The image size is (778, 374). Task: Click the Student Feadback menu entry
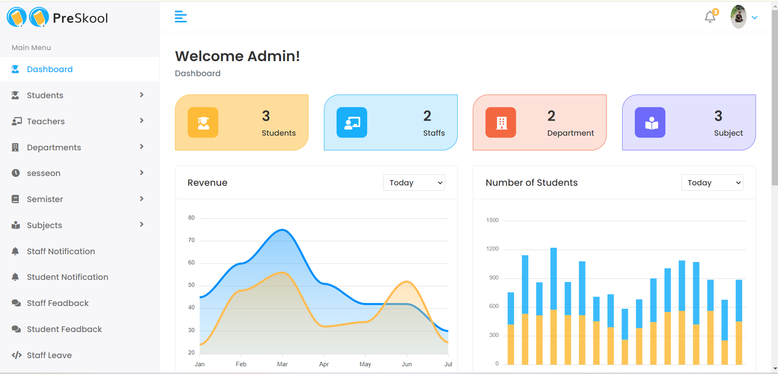coord(64,329)
